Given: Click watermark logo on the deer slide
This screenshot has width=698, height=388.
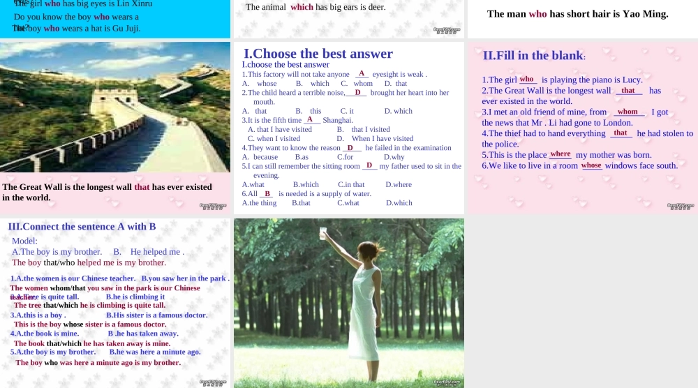Looking at the screenshot, I should pos(447,30).
